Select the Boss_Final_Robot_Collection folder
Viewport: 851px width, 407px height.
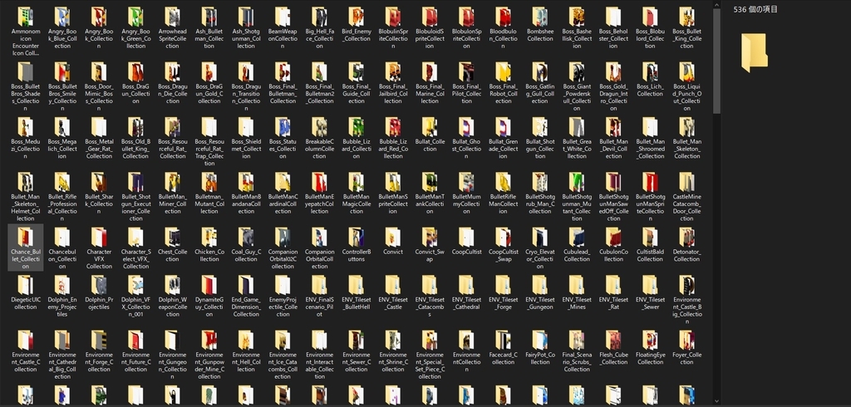click(x=503, y=83)
